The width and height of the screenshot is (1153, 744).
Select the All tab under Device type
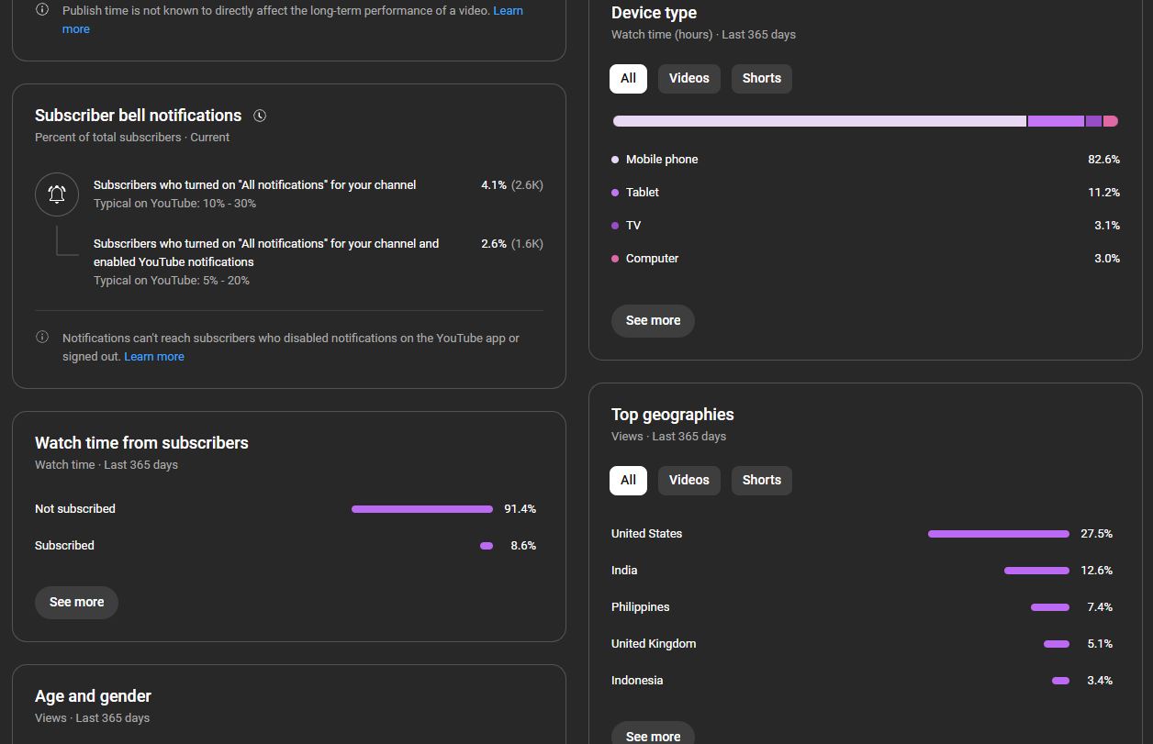click(629, 78)
